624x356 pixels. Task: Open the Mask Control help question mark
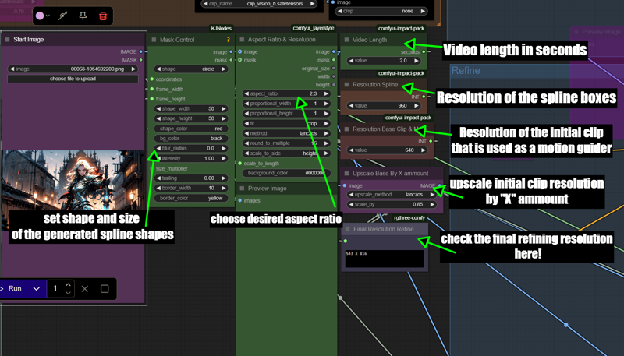(228, 39)
